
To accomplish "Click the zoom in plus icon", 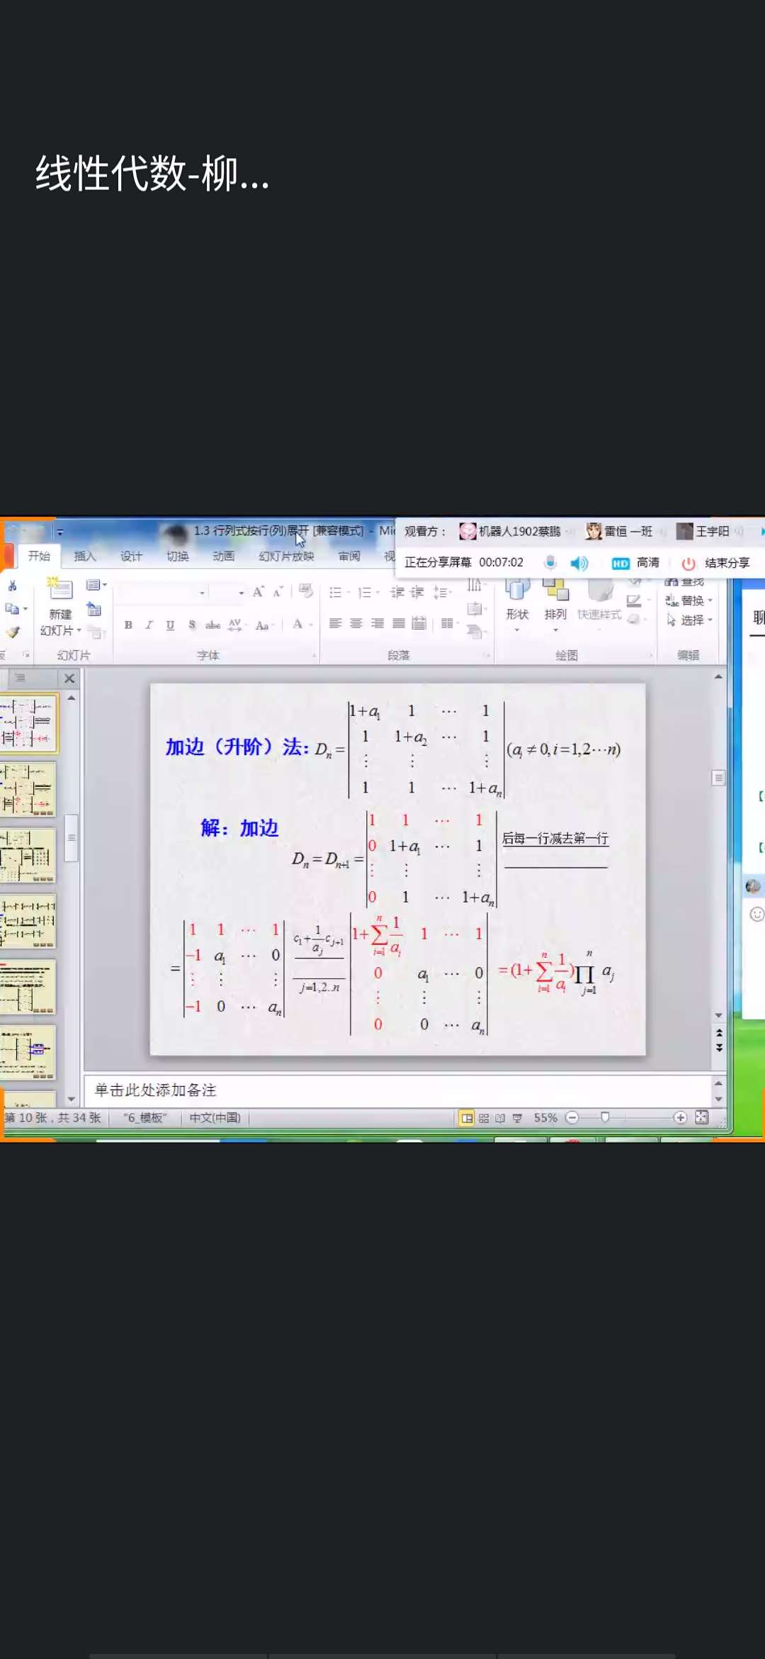I will (680, 1117).
